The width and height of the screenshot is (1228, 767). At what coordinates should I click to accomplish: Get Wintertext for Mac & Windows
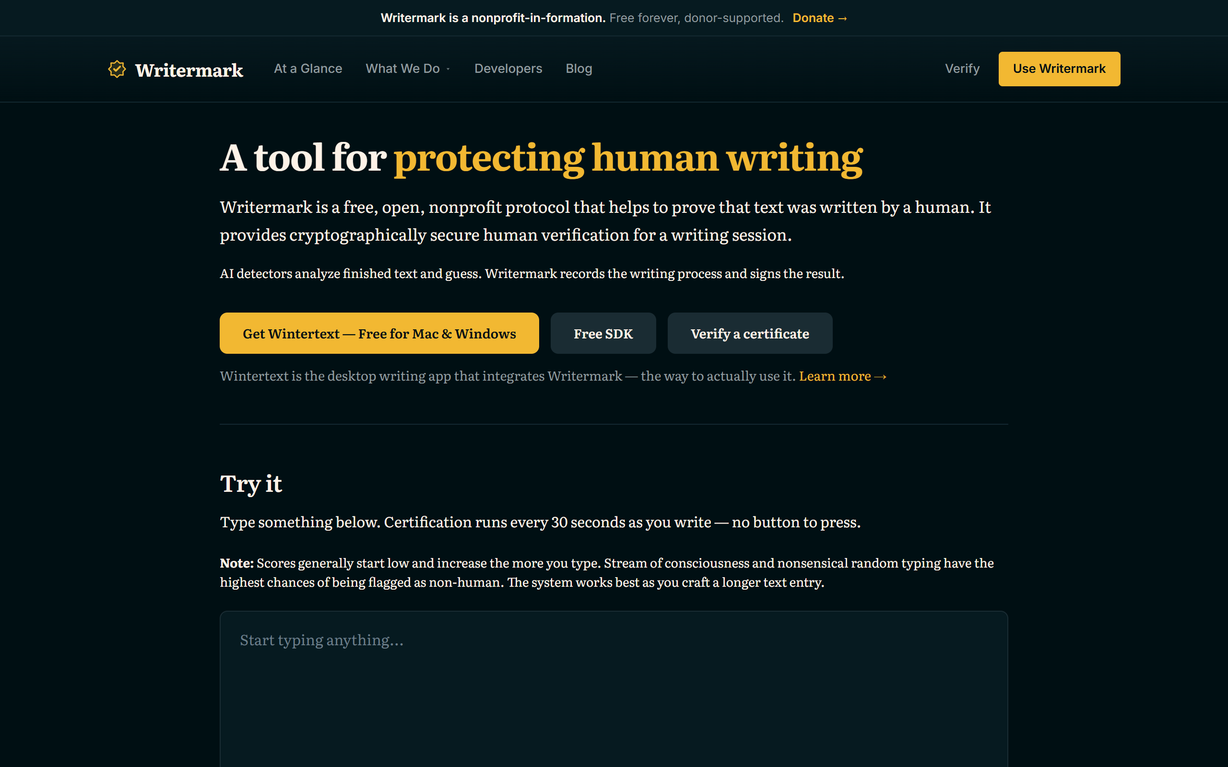379,333
